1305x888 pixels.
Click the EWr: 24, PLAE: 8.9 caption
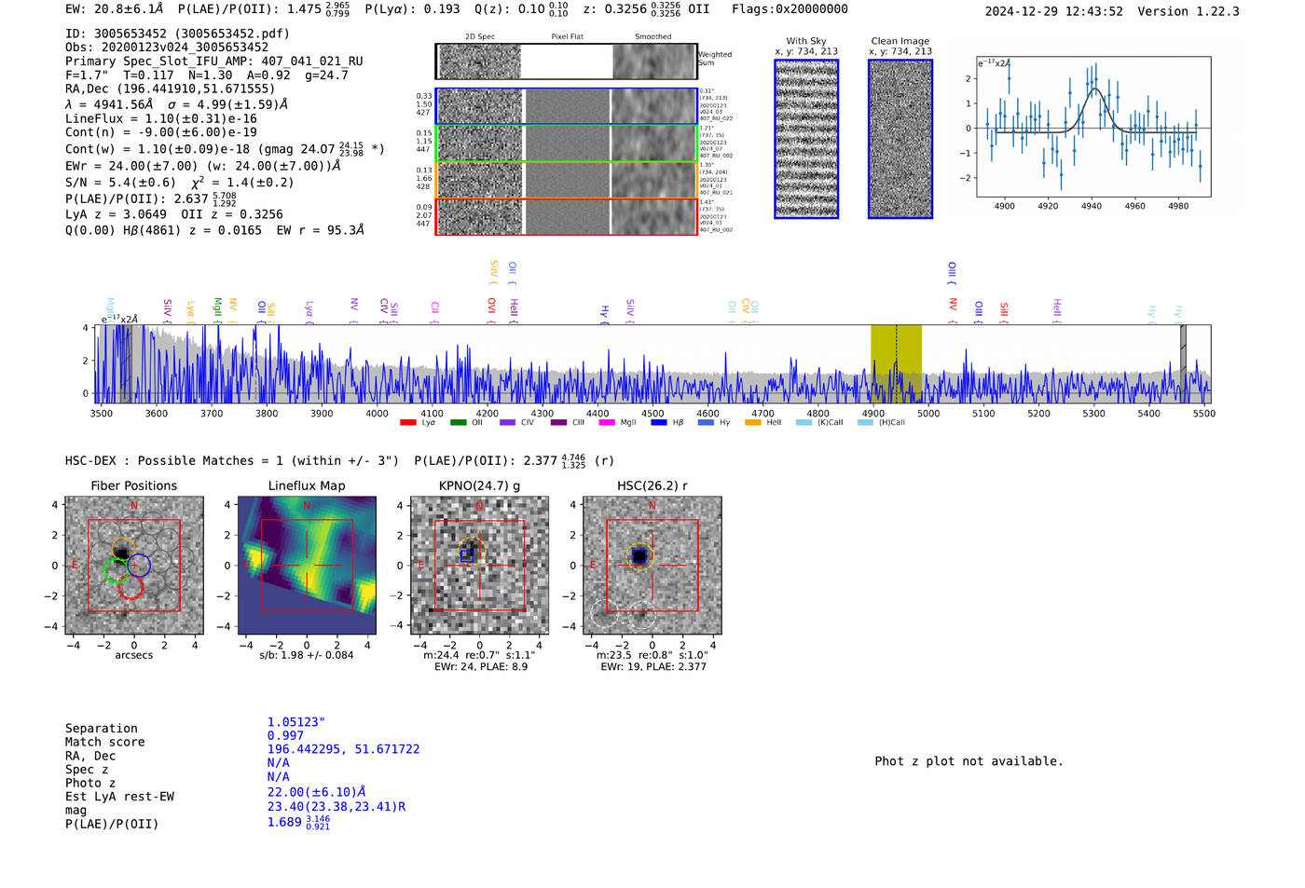479,666
